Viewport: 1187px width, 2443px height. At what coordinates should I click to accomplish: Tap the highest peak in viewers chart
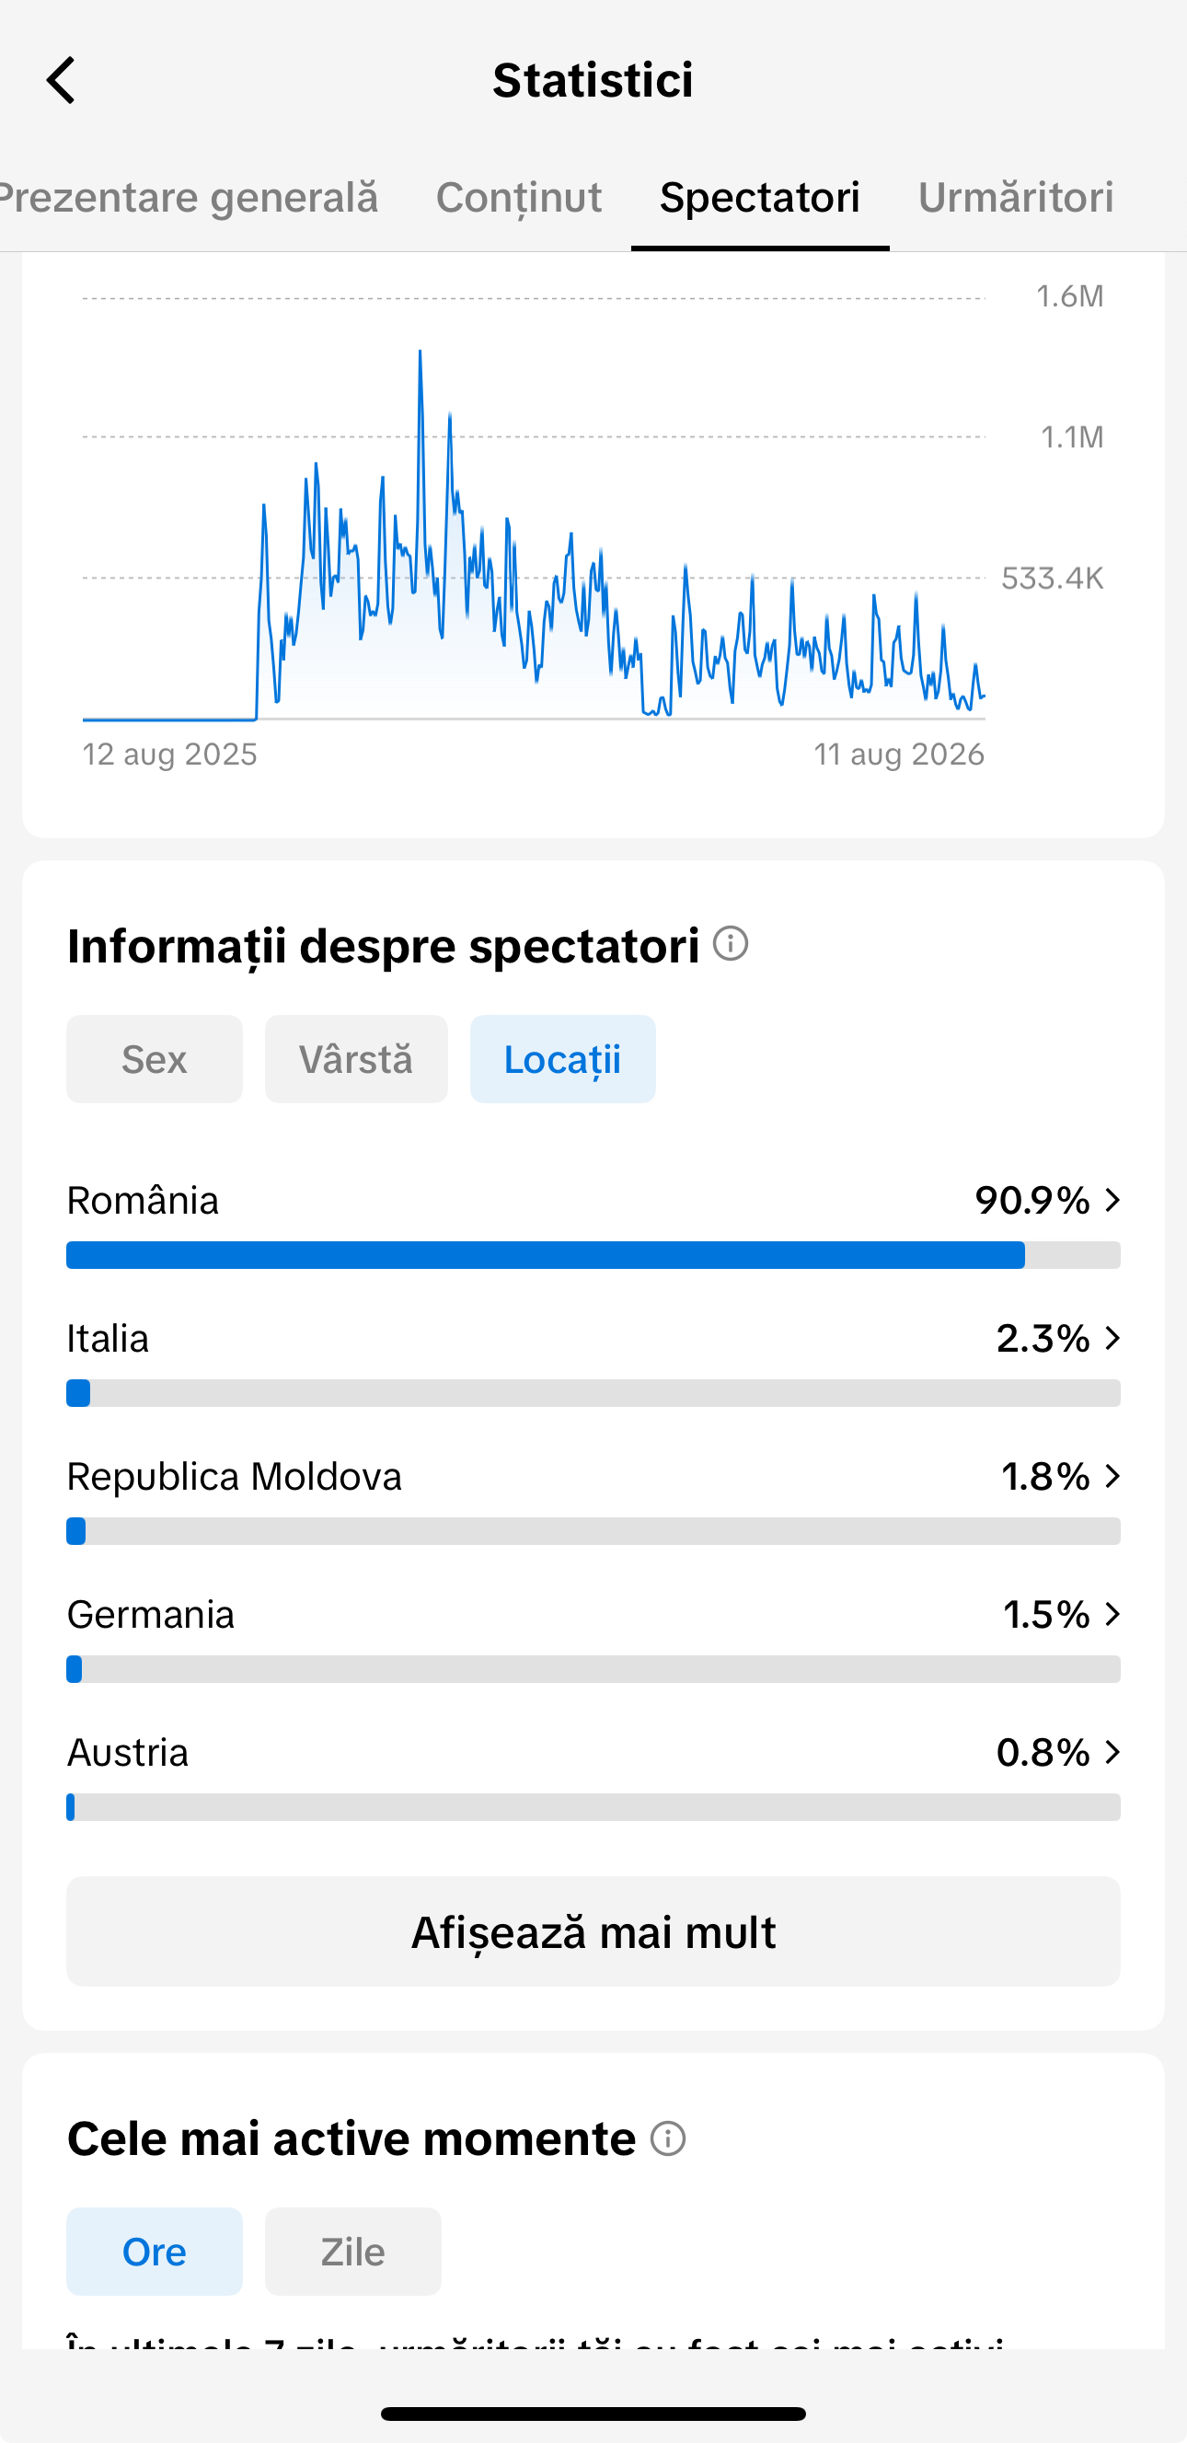[420, 352]
